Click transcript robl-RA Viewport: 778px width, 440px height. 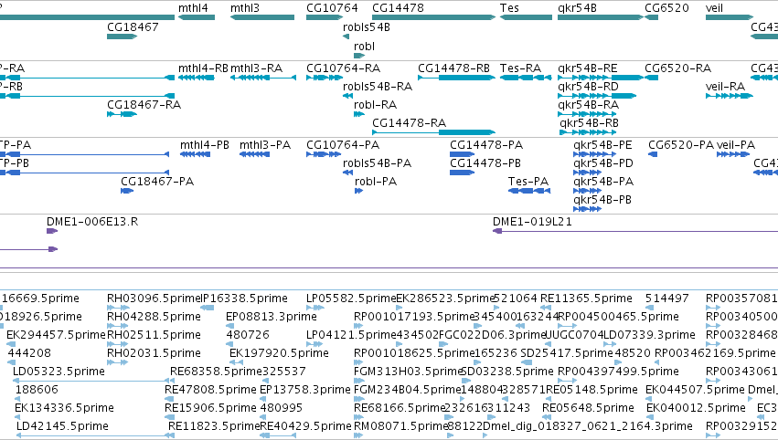click(x=375, y=105)
